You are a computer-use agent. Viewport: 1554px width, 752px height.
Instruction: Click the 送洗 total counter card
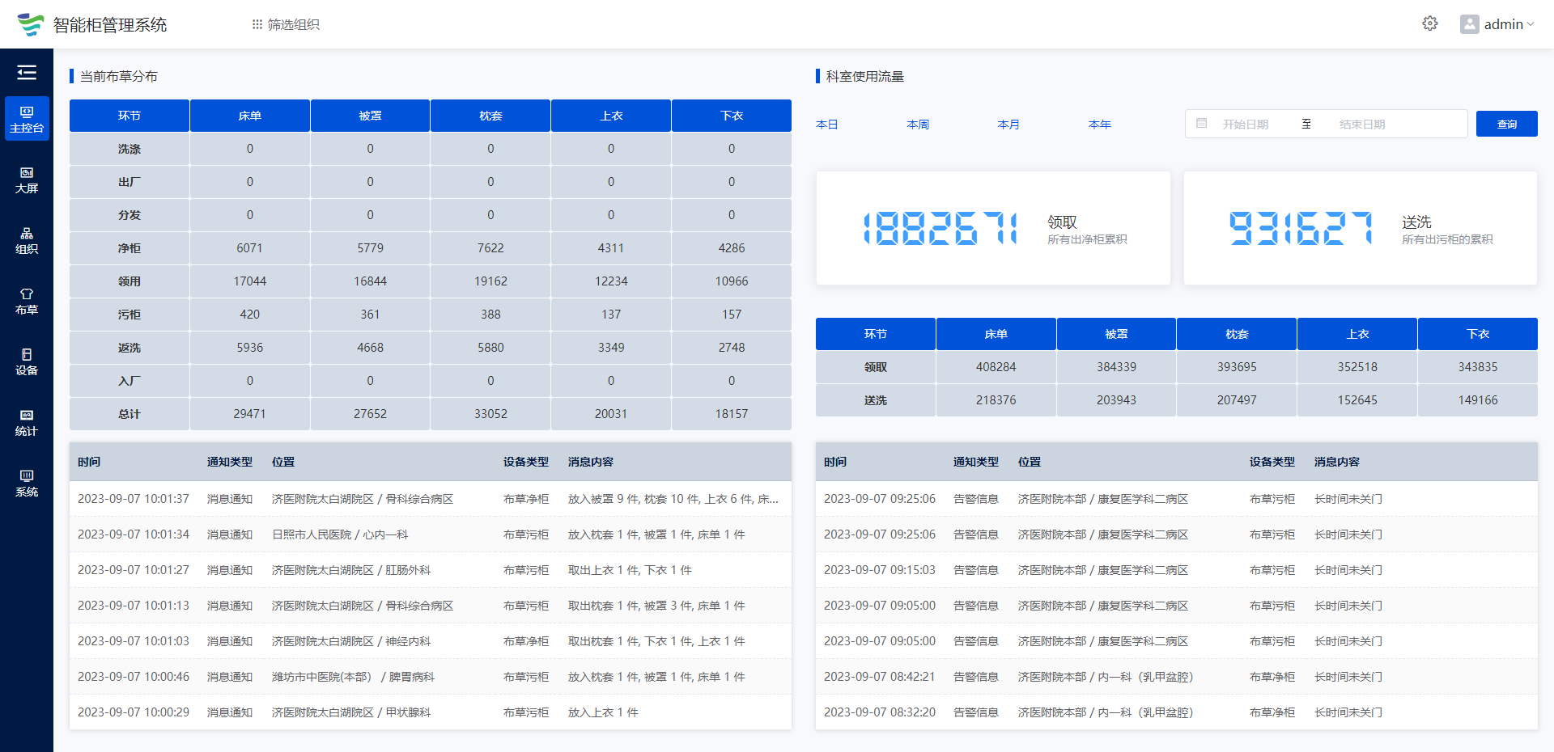[x=1361, y=228]
